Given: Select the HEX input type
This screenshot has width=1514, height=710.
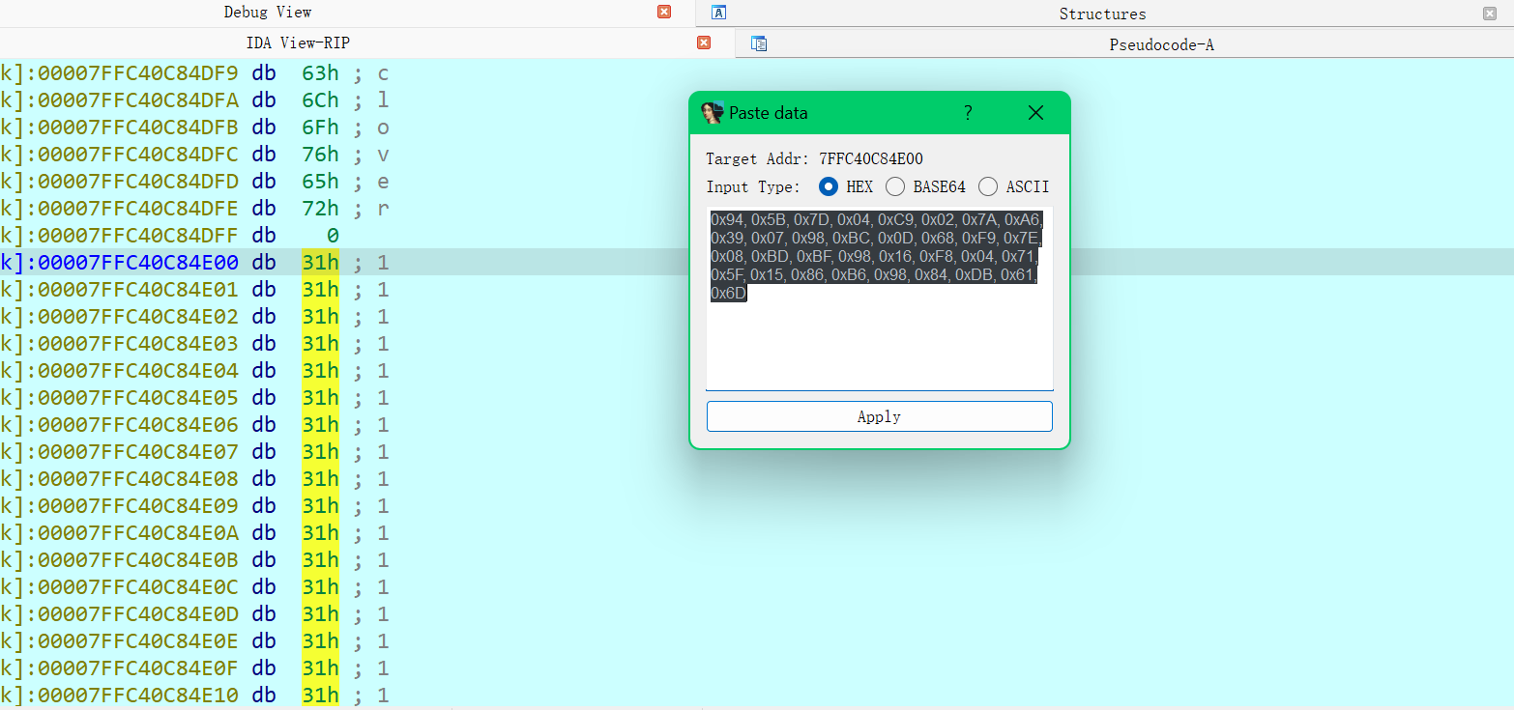Looking at the screenshot, I should click(829, 186).
